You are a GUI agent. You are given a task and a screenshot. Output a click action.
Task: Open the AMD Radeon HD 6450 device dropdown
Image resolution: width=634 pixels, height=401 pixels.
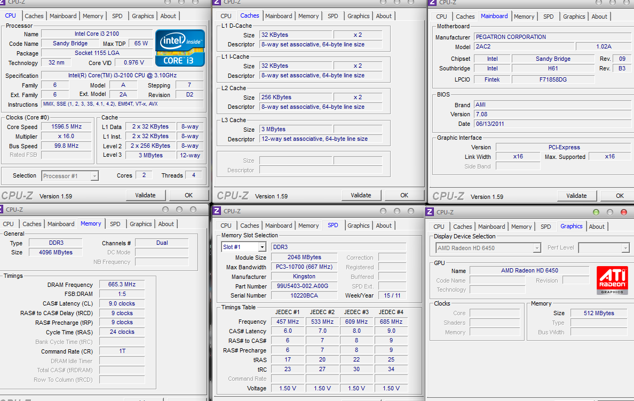point(536,248)
